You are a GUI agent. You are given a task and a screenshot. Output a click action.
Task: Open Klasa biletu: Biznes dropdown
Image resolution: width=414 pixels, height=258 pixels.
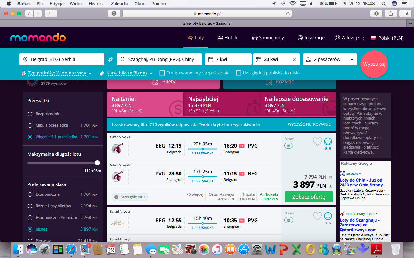click(126, 73)
